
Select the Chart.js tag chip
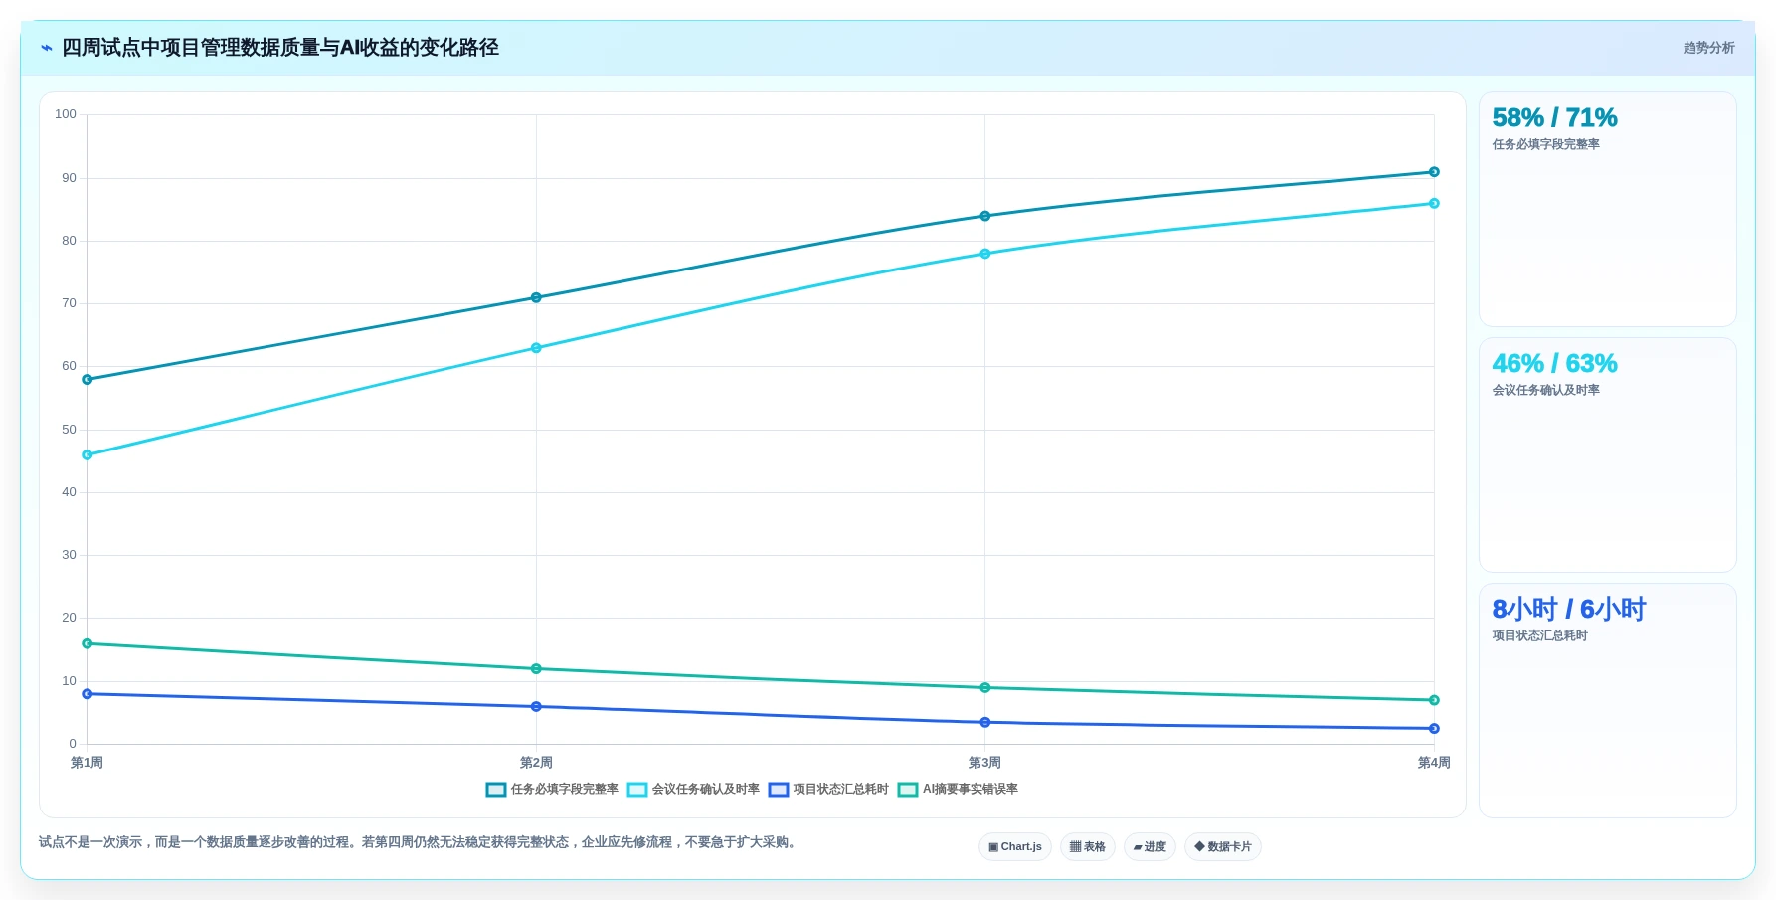1015,847
